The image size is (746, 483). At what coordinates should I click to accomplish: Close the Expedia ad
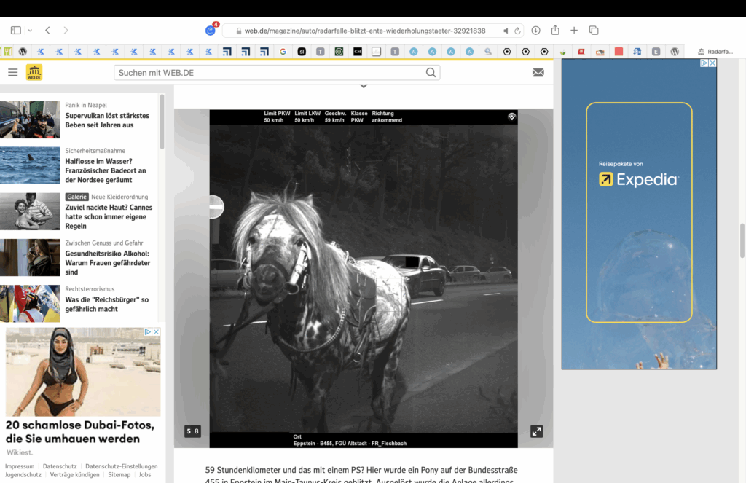click(712, 63)
